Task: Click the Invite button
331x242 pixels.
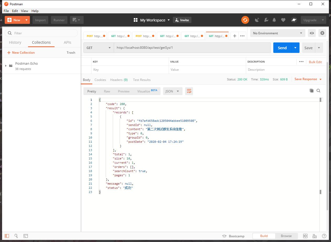Action: (182, 20)
